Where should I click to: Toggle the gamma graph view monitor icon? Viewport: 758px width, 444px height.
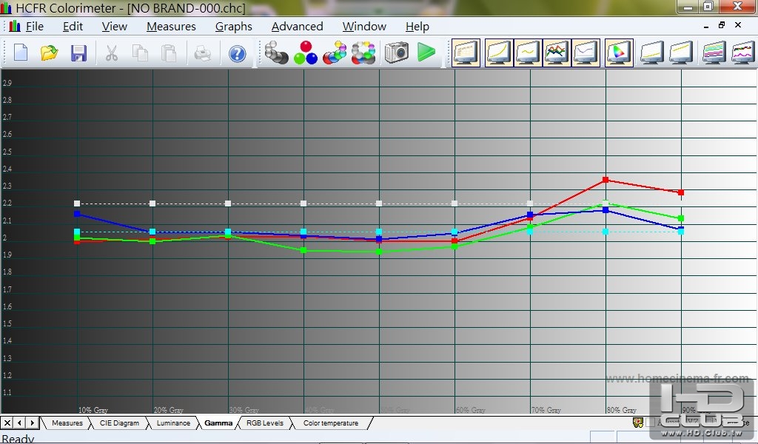tap(527, 53)
